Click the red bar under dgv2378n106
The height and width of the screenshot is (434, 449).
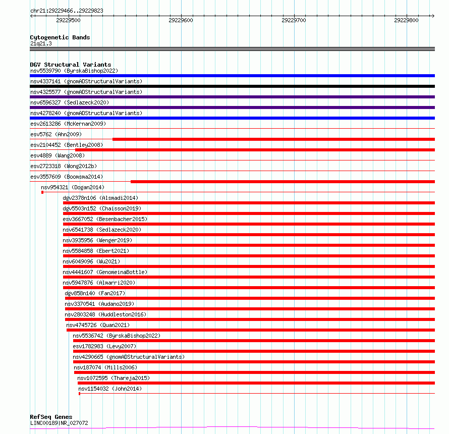249,203
